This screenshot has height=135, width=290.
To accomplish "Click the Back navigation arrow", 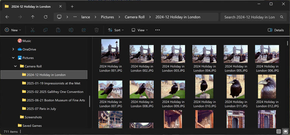I will point(7,17).
